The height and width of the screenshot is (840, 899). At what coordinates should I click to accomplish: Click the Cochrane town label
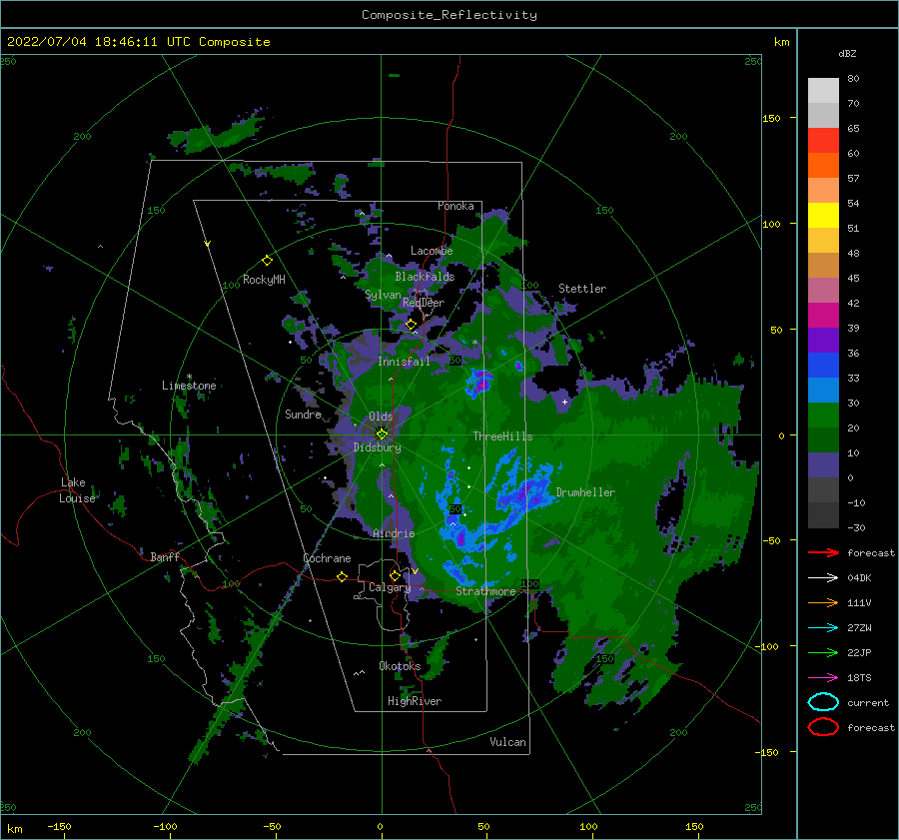[327, 558]
